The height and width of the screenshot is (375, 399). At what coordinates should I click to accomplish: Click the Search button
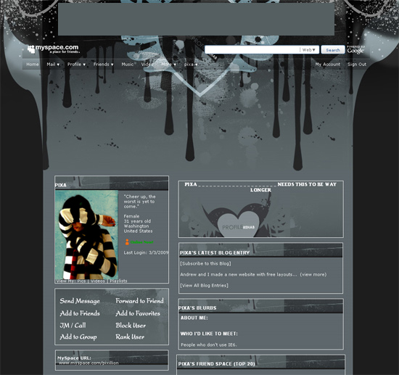[x=333, y=50]
